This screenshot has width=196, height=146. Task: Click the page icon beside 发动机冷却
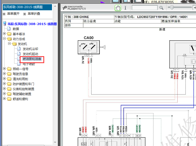click(x=19, y=49)
